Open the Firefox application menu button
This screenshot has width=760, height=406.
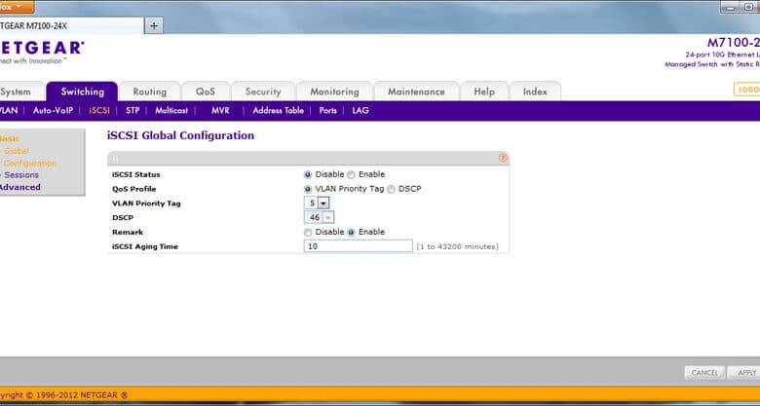click(x=17, y=7)
